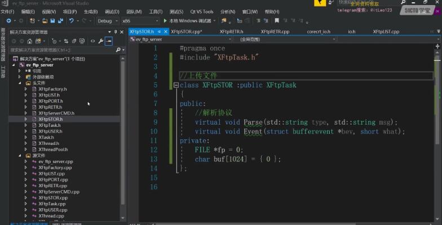Image resolution: width=442 pixels, height=225 pixels.
Task: Open the 文件(F) menu
Action: 7,12
